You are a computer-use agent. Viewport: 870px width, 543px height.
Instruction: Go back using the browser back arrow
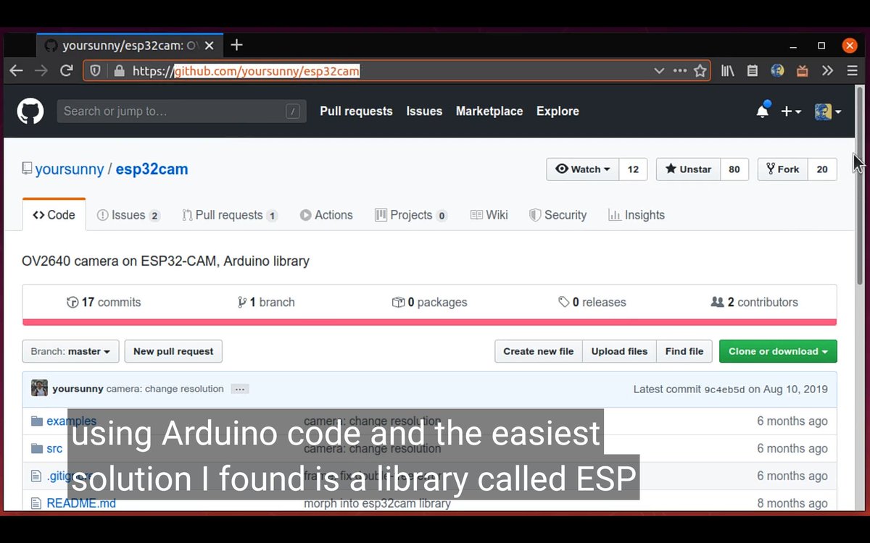[16, 71]
